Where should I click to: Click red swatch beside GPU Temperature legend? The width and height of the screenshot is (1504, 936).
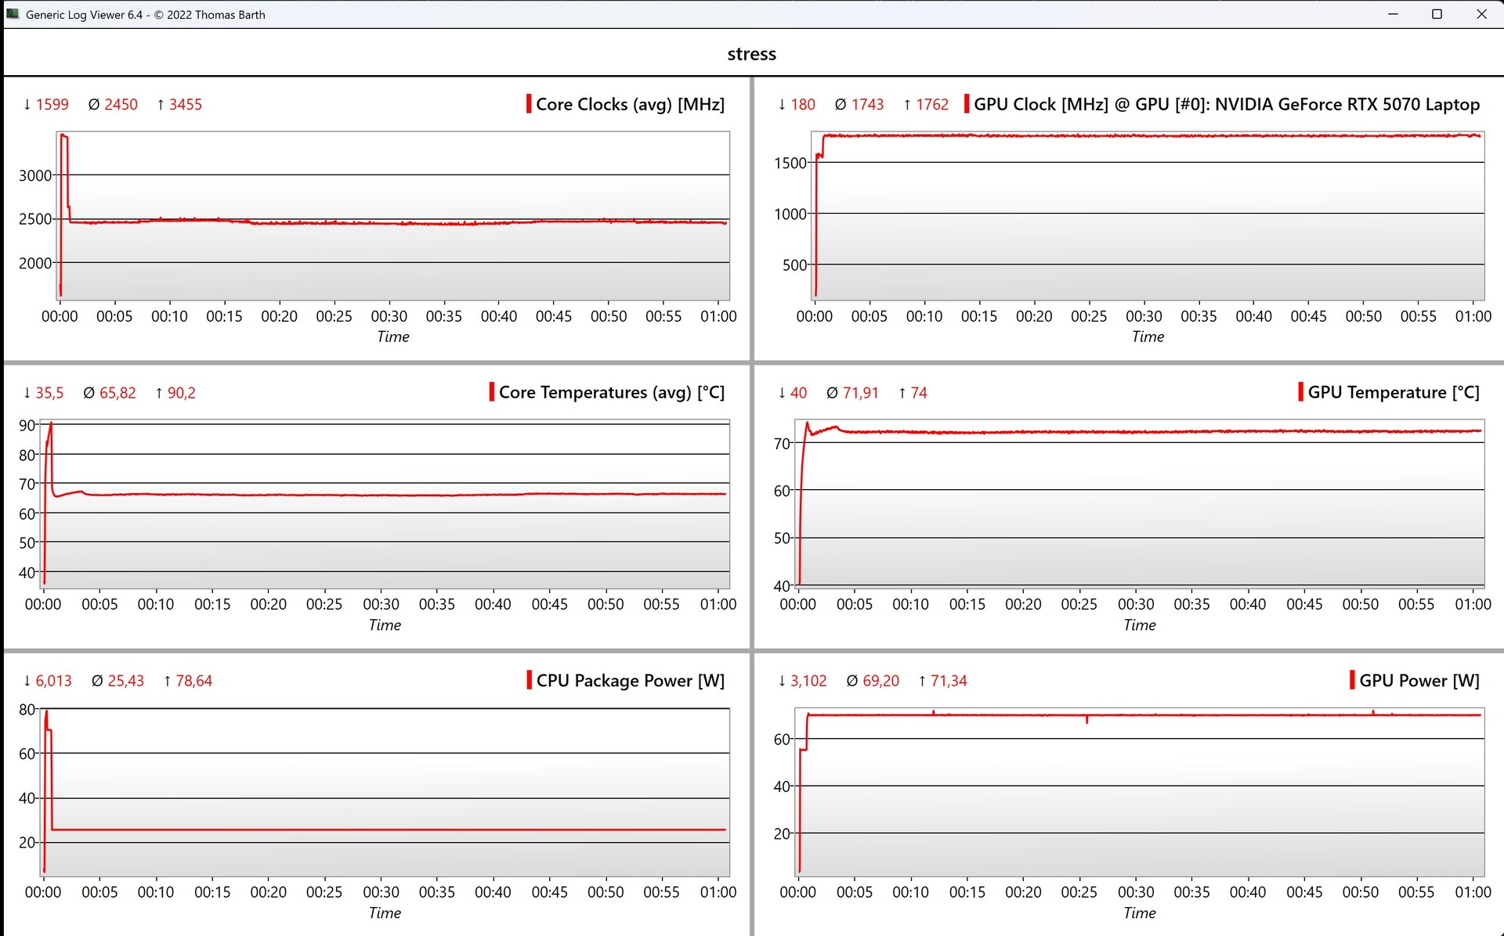(1300, 392)
